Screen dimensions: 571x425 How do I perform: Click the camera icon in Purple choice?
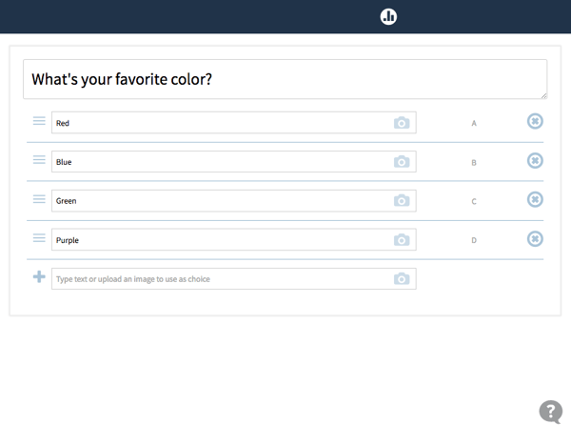click(402, 240)
